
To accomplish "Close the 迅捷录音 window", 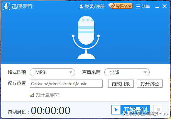I will pyautogui.click(x=165, y=6).
